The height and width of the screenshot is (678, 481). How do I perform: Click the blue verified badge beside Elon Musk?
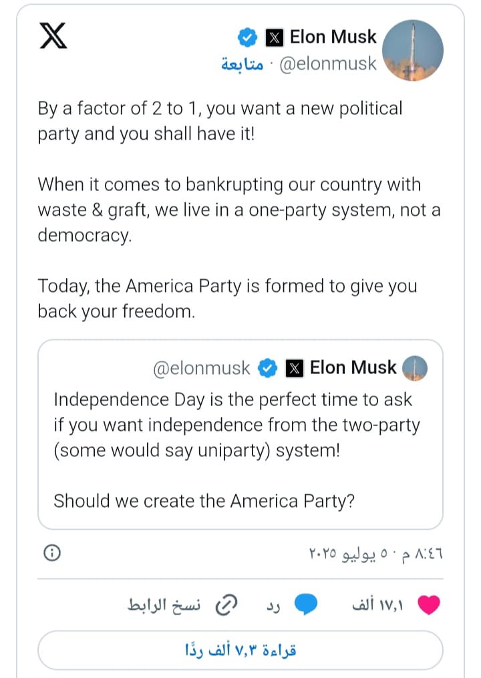click(247, 38)
